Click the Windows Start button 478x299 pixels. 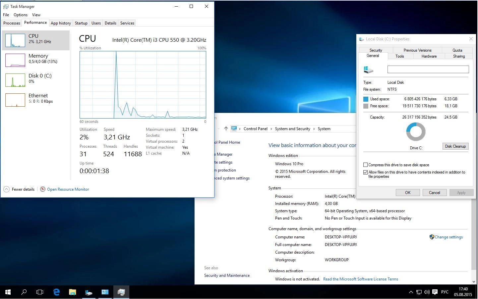(8, 292)
